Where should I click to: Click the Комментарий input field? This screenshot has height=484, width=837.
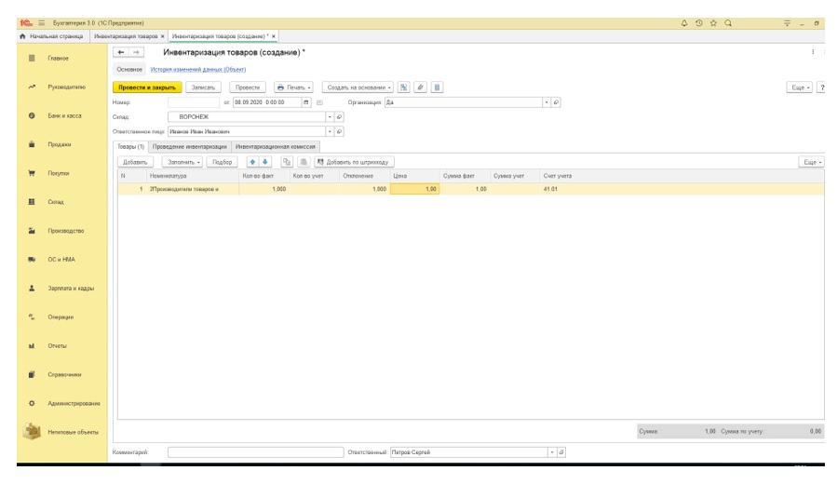255,452
